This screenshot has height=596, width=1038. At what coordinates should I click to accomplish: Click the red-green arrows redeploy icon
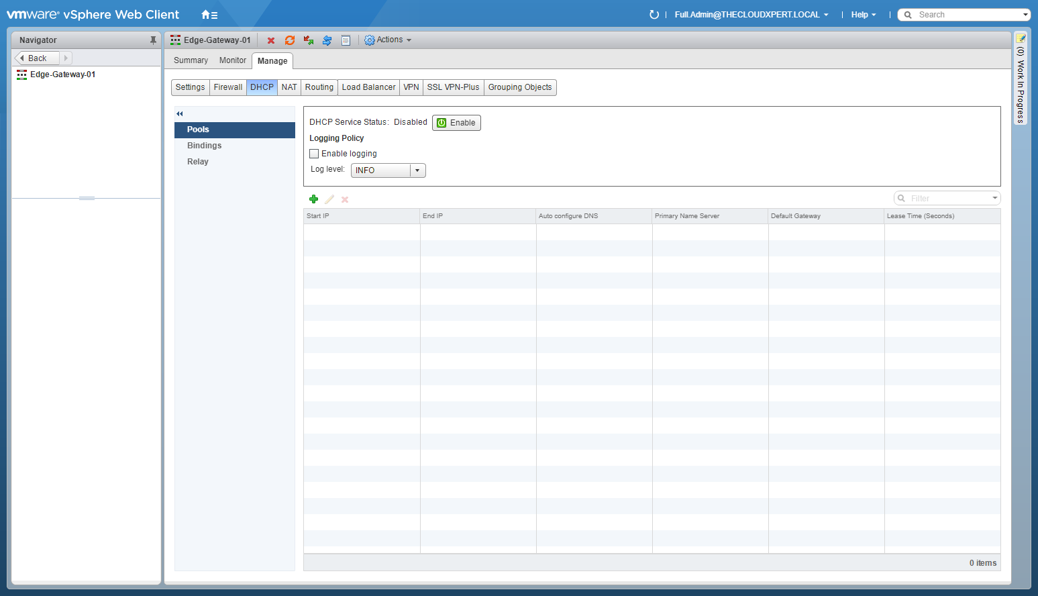click(x=309, y=41)
